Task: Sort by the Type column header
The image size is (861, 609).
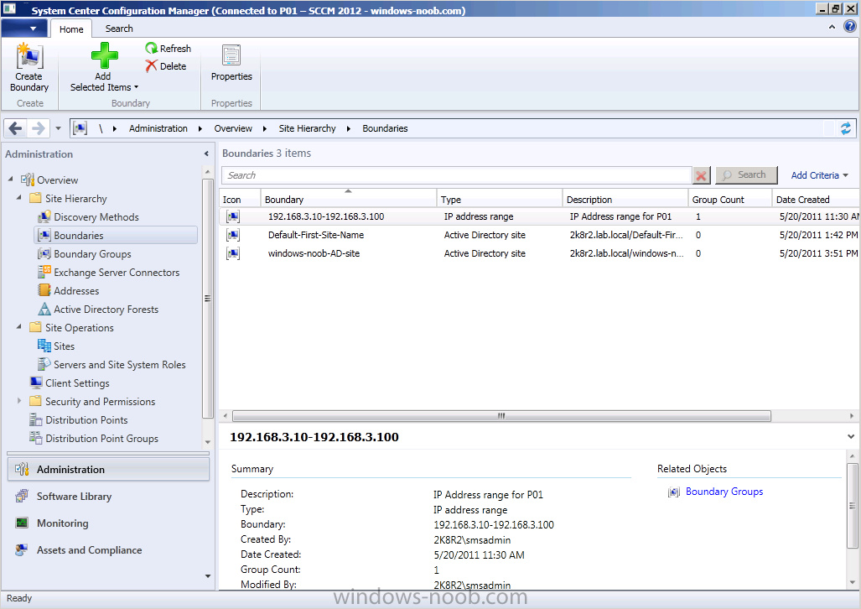Action: click(499, 199)
